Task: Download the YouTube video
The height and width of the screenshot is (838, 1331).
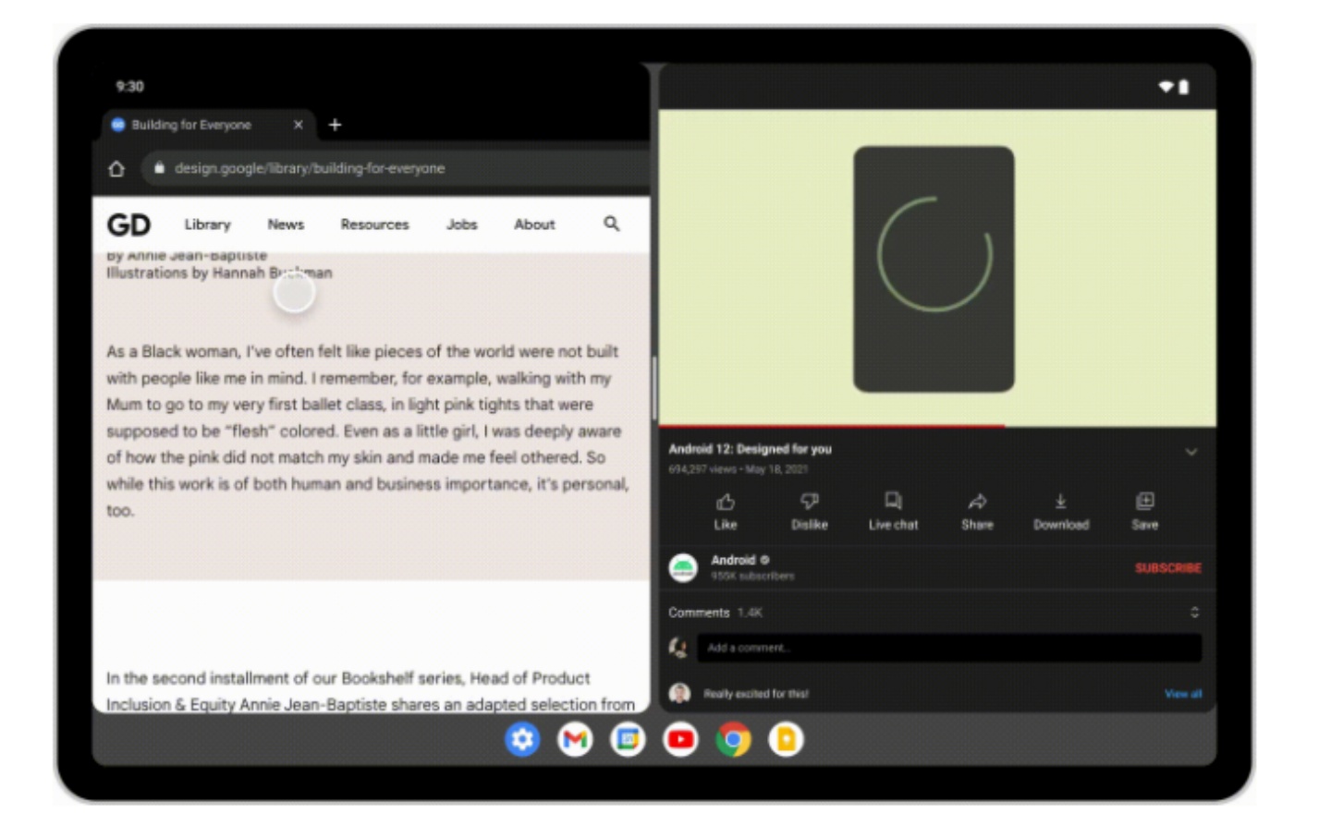Action: 1061,512
